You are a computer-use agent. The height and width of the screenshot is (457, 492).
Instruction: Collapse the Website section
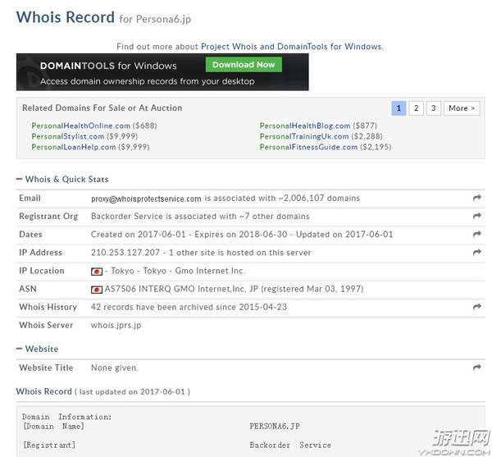pyautogui.click(x=20, y=350)
